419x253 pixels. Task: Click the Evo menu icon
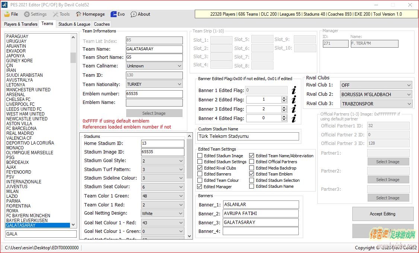(114, 14)
